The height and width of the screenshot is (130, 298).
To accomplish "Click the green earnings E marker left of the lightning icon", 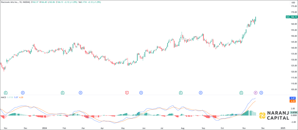I will point(241,92).
